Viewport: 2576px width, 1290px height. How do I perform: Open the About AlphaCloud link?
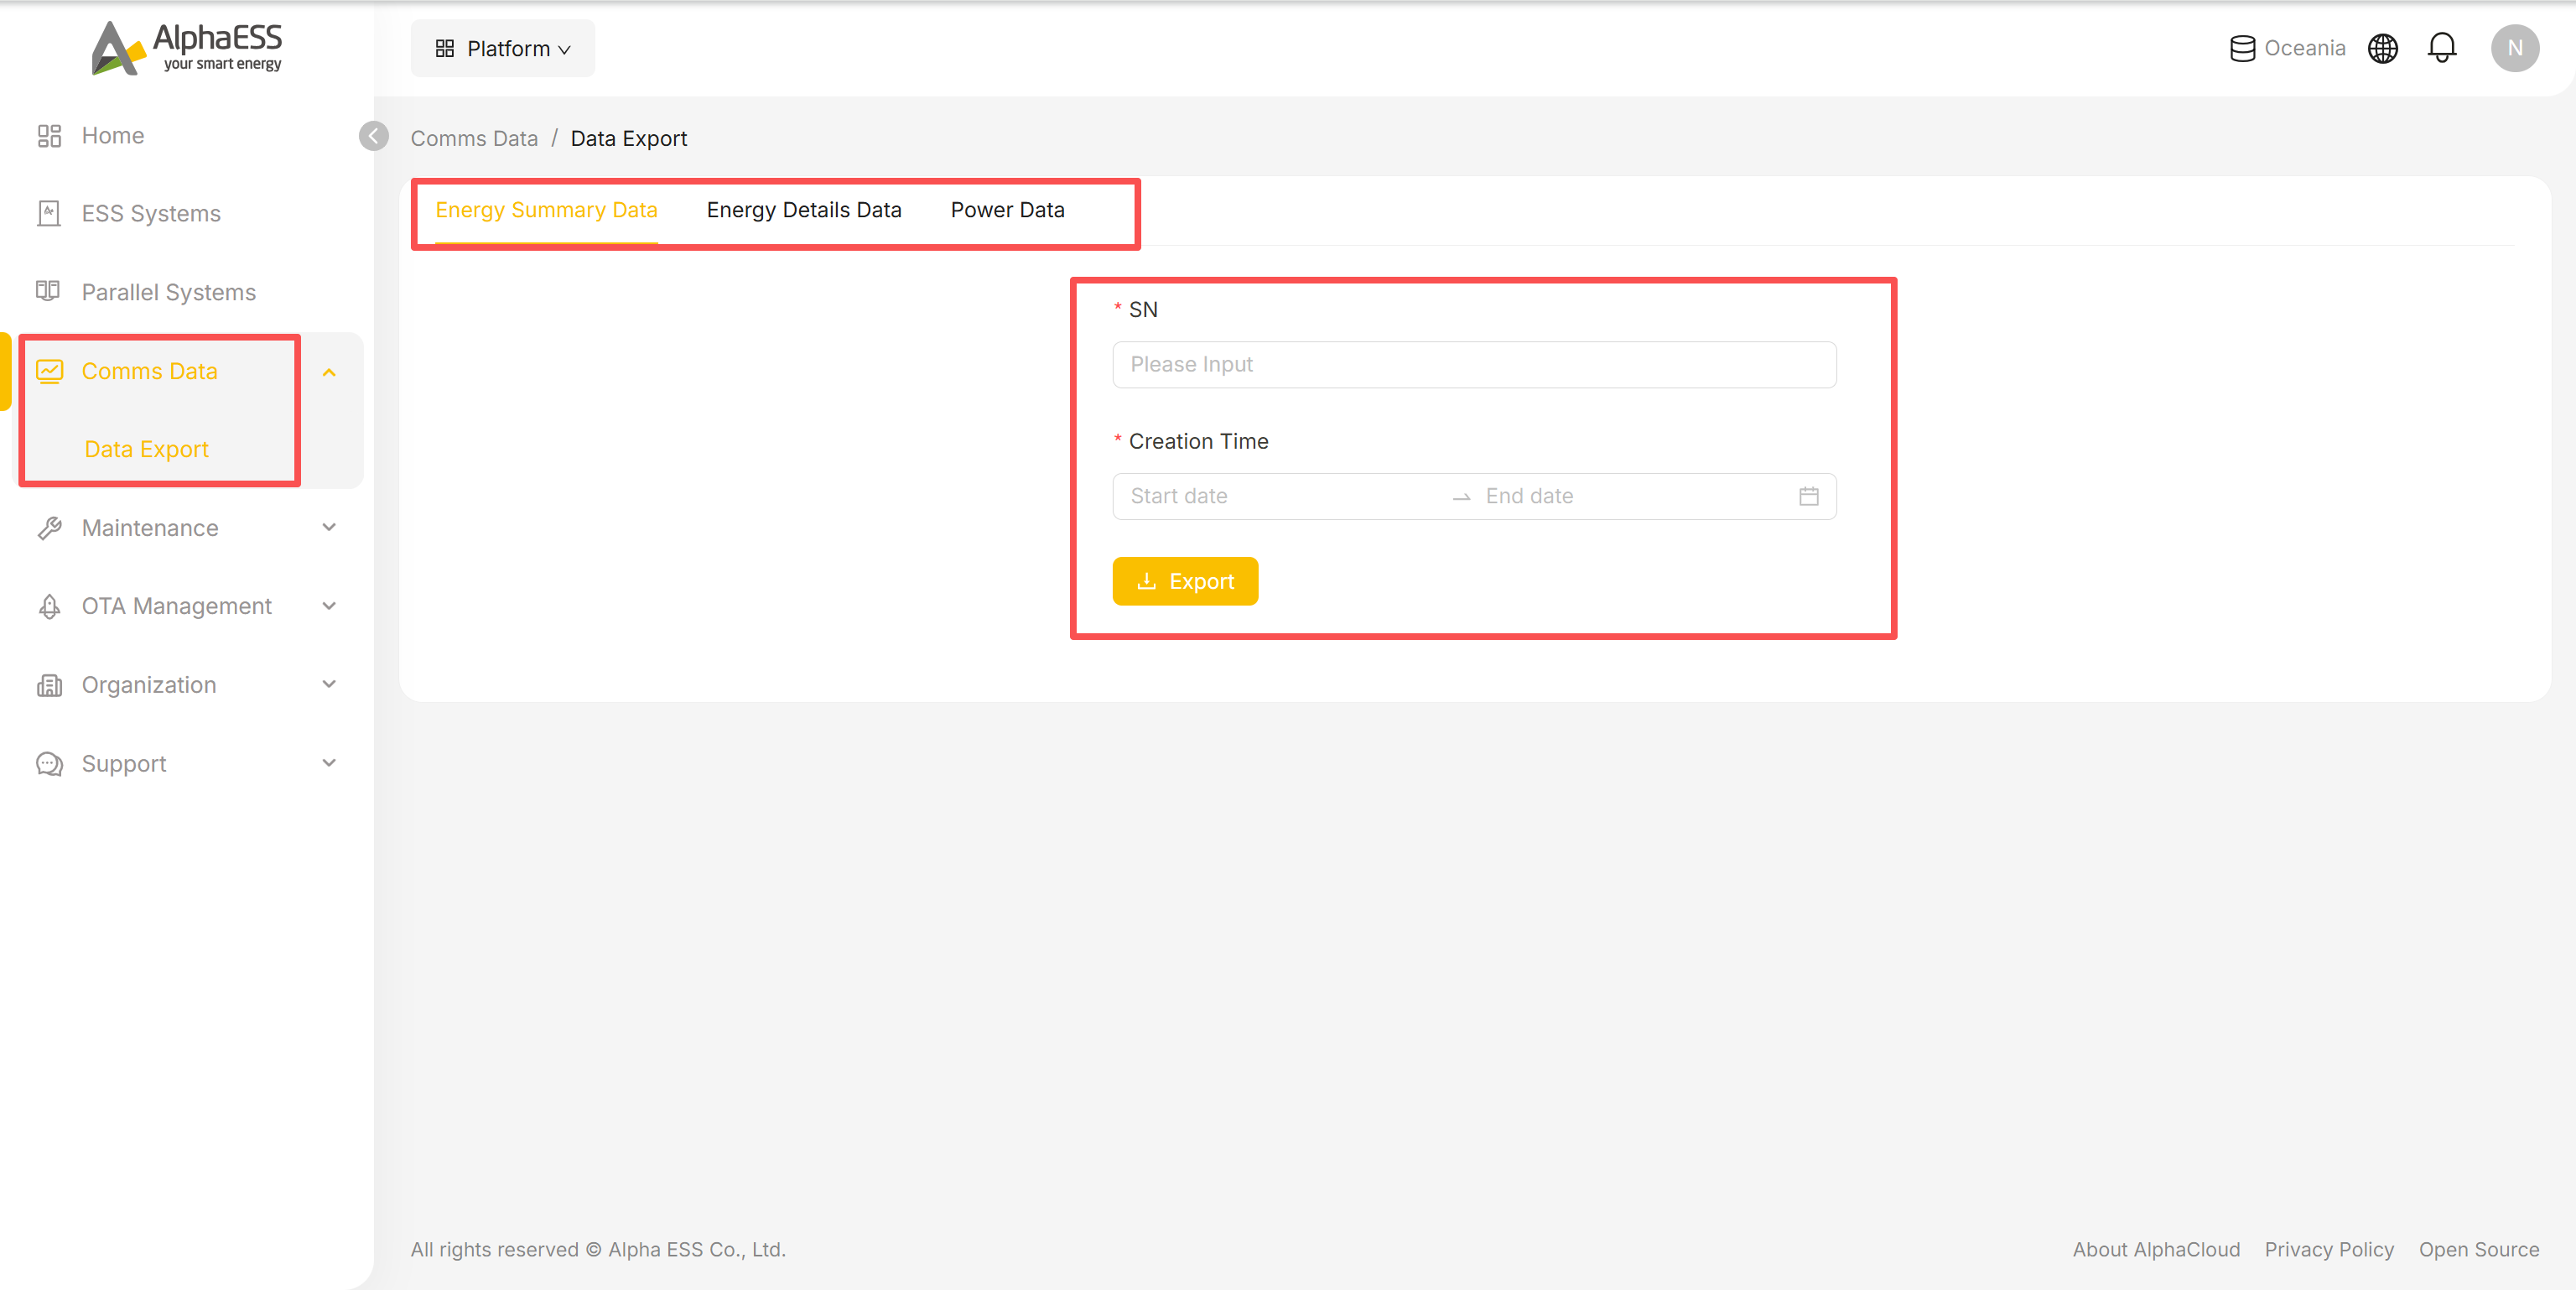tap(2156, 1249)
